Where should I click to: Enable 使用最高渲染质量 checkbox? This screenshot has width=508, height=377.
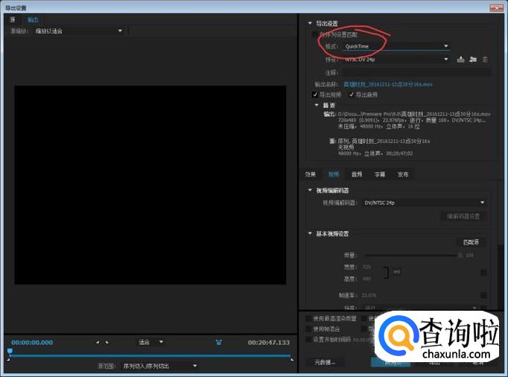pyautogui.click(x=308, y=319)
